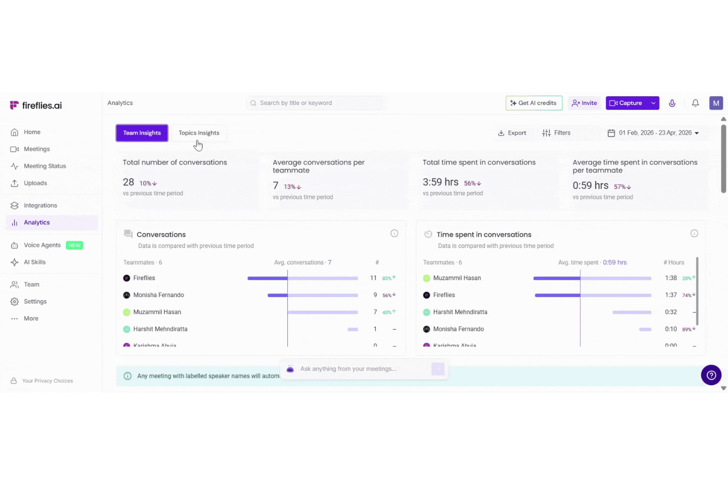Click the Ask anything from your meetings field
This screenshot has height=485, width=728.
(364, 369)
